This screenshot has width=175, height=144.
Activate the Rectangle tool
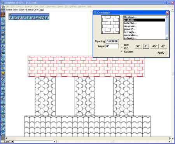tap(3, 37)
